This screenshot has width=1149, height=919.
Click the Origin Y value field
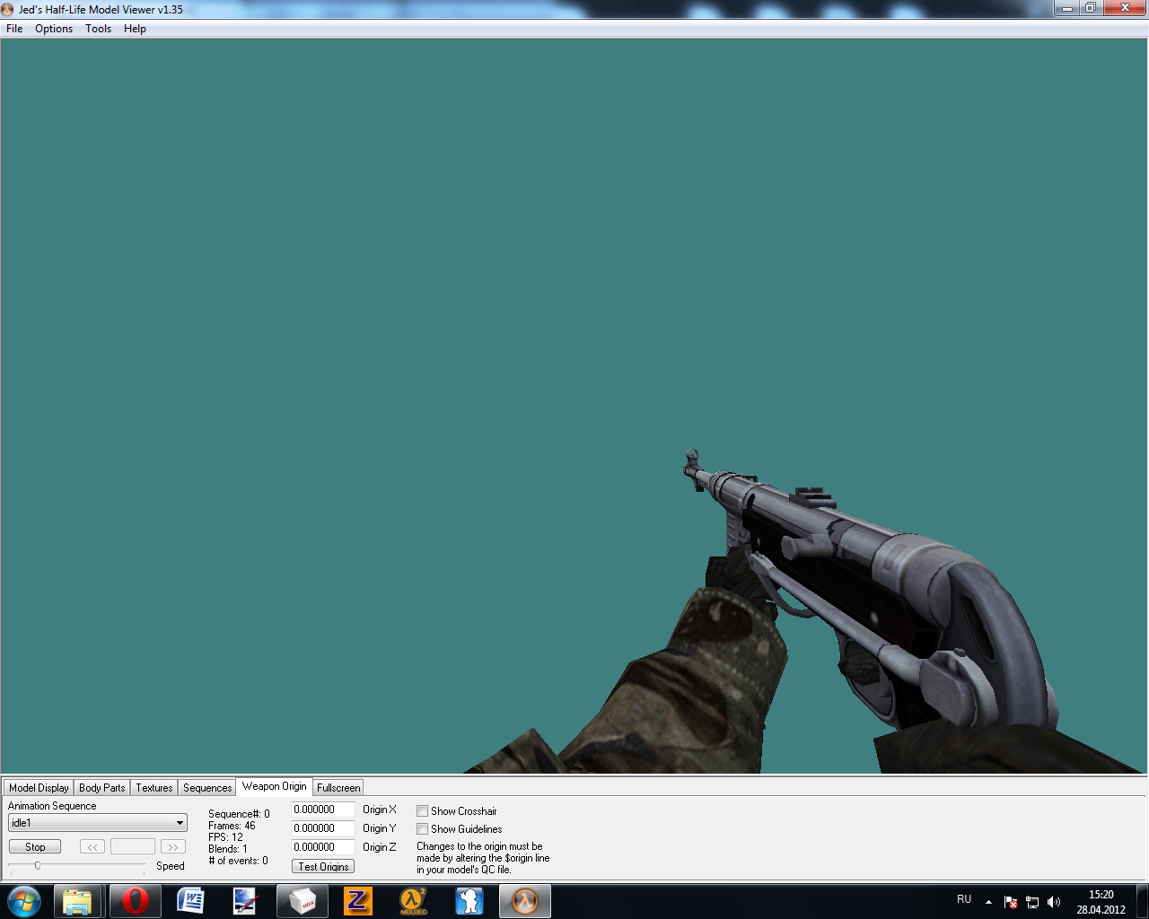tap(322, 828)
